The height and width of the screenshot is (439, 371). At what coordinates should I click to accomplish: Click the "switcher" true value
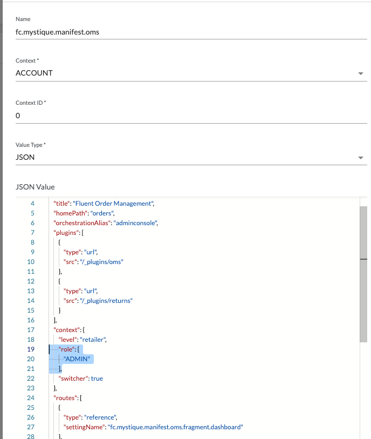[x=97, y=379]
